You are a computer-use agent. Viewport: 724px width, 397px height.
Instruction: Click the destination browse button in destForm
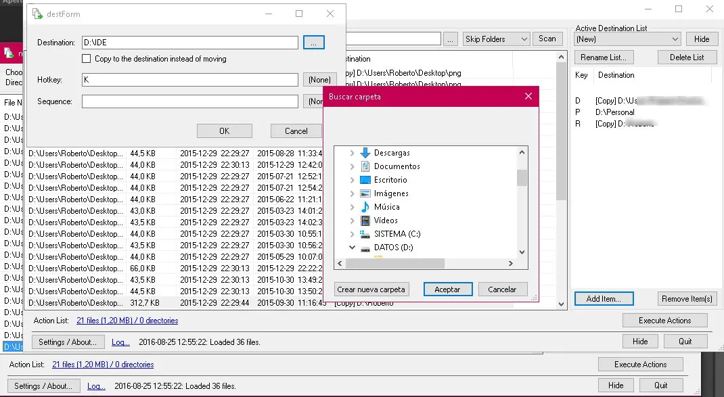(x=314, y=43)
